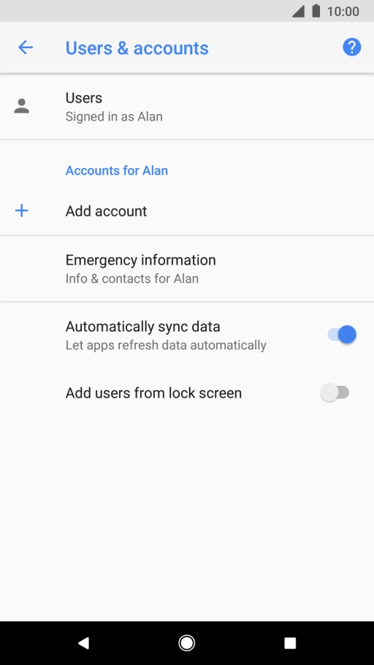Image resolution: width=374 pixels, height=665 pixels.
Task: Tap the square Recents navigation button
Action: [290, 643]
